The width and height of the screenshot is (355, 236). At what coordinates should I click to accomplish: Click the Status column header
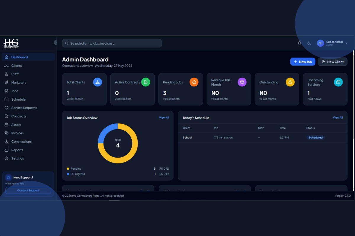click(311, 128)
